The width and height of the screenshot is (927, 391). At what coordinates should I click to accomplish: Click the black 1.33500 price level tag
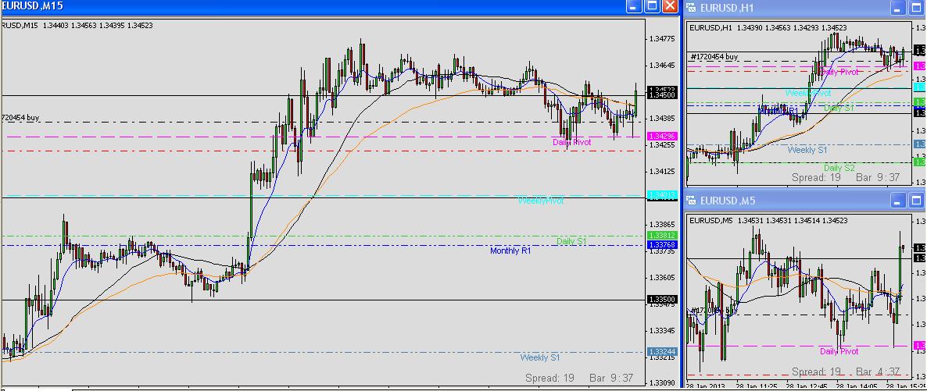click(x=661, y=300)
